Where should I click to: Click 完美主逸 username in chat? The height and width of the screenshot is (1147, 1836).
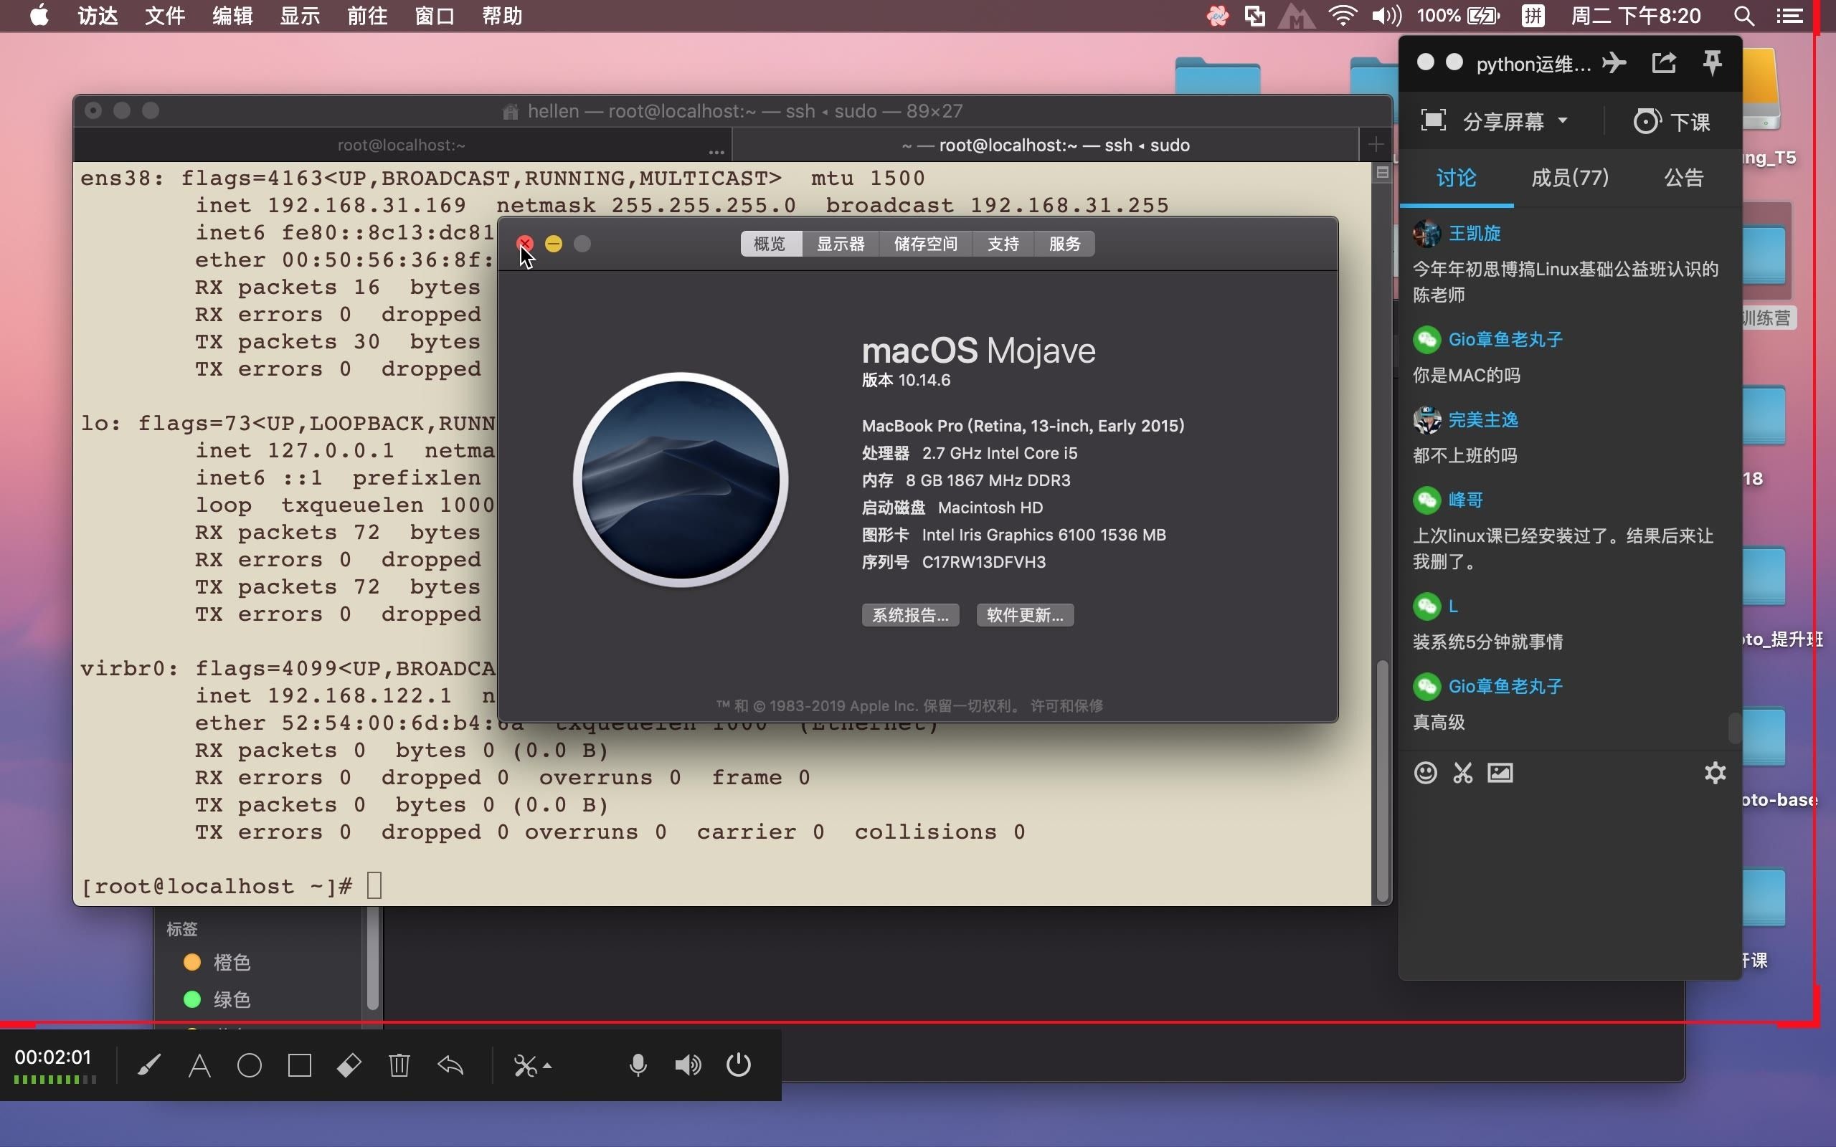(1483, 420)
